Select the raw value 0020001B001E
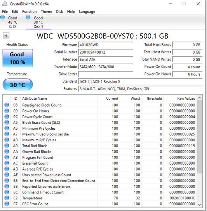Image resolution: width=207 pixels, height=211 pixels. tap(182, 198)
